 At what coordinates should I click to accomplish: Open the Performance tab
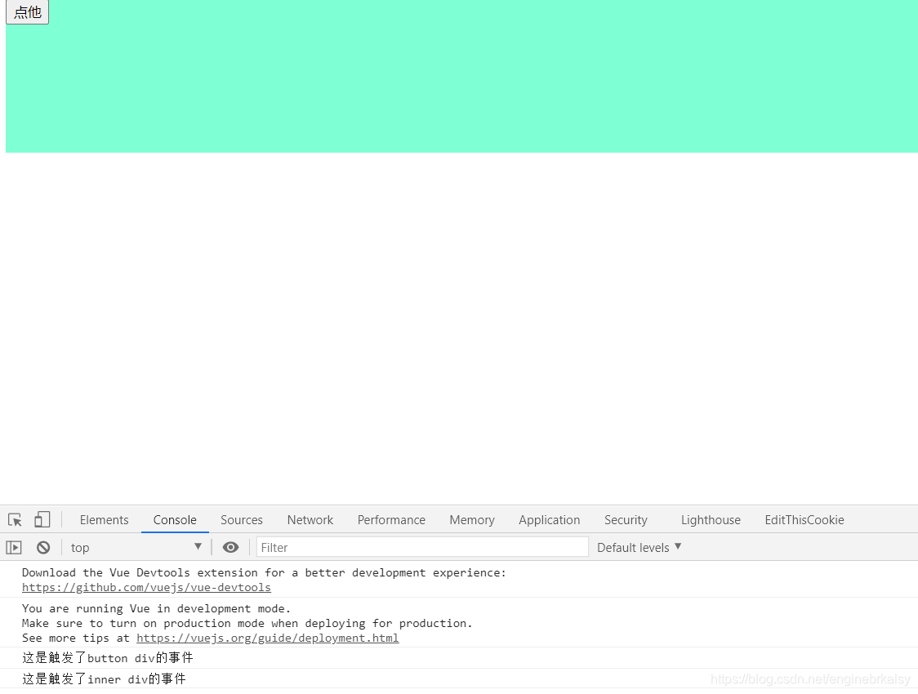click(391, 520)
